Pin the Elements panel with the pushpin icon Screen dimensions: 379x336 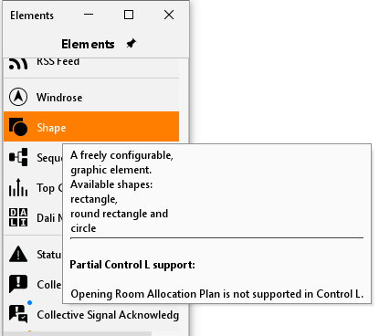pos(132,44)
